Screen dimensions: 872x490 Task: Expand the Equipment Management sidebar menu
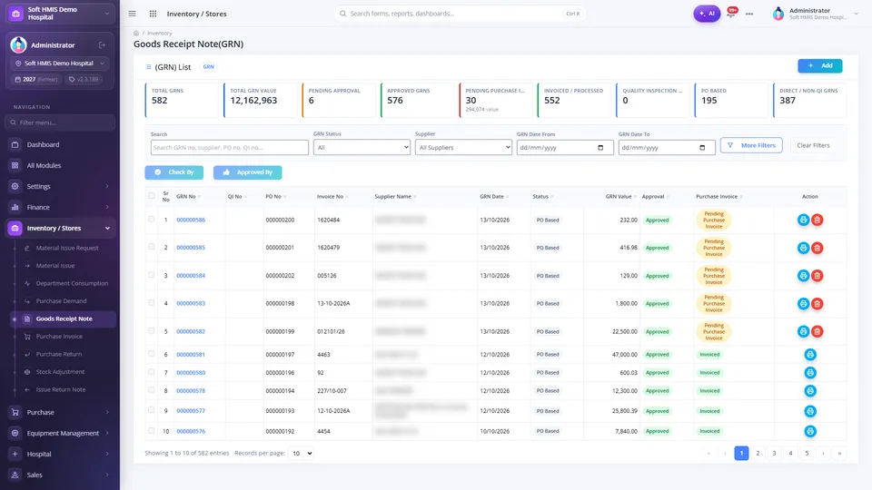click(x=60, y=434)
